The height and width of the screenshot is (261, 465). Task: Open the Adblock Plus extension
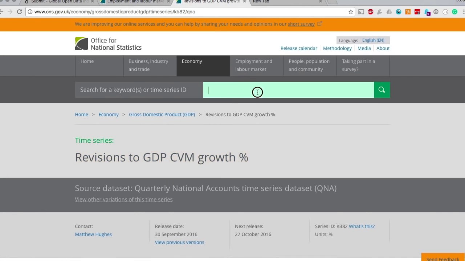coord(371,12)
